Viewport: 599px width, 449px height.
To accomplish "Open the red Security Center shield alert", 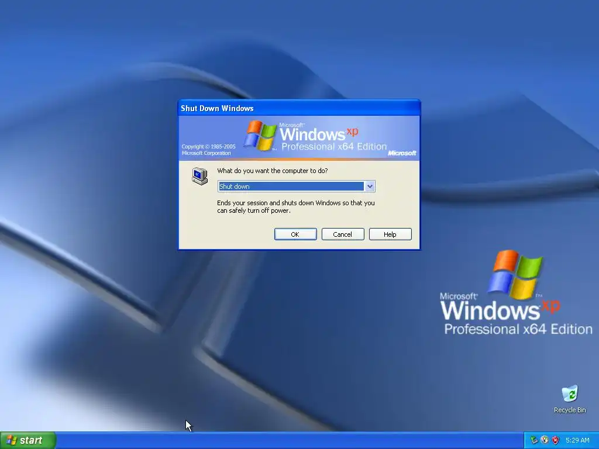I will [556, 440].
